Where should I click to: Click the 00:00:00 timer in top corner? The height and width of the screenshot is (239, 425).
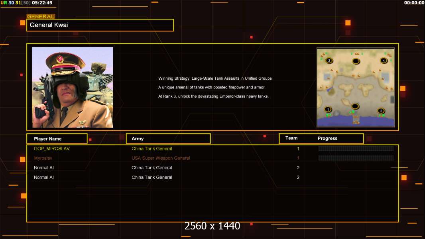(x=414, y=3)
